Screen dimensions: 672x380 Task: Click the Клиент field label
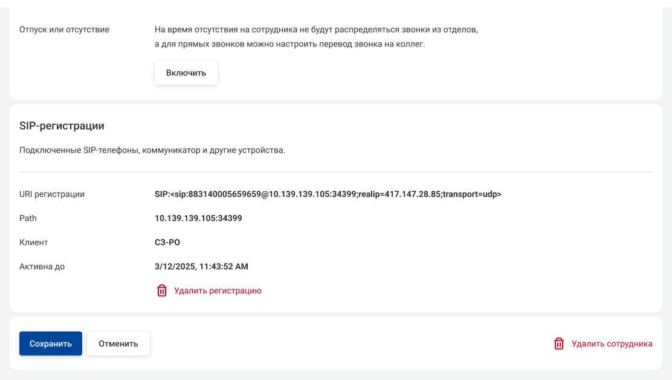pyautogui.click(x=33, y=242)
